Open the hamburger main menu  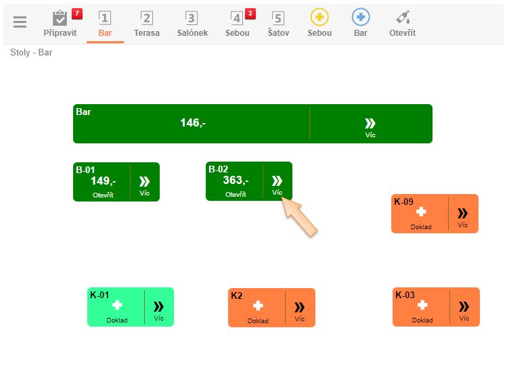pyautogui.click(x=20, y=22)
